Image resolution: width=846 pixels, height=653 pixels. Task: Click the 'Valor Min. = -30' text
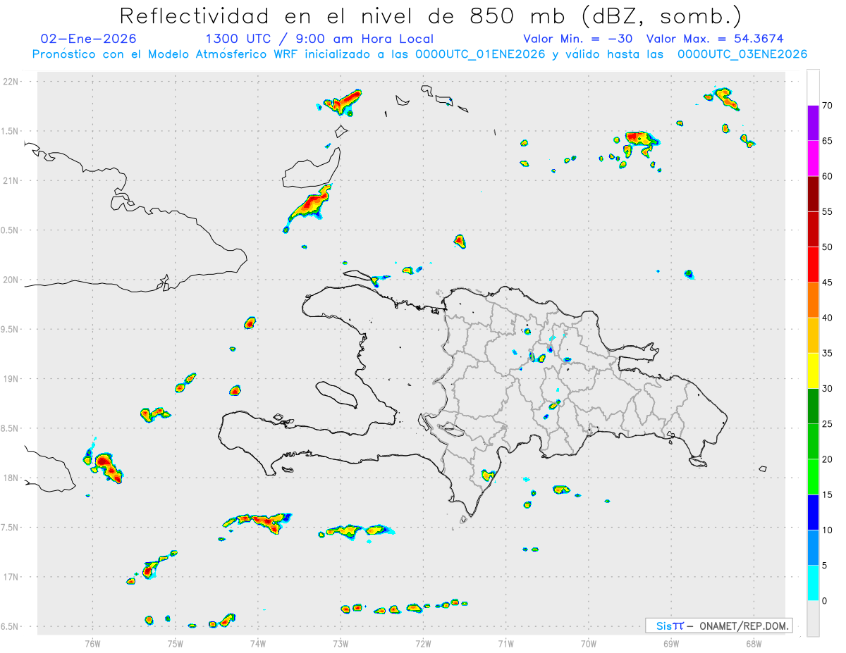(580, 39)
